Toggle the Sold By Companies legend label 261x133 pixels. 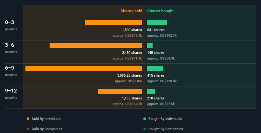point(47,129)
